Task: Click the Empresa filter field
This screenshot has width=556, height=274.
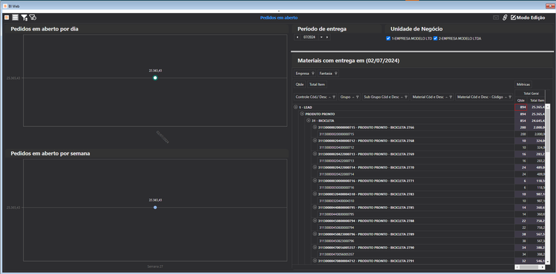Action: [x=305, y=74]
